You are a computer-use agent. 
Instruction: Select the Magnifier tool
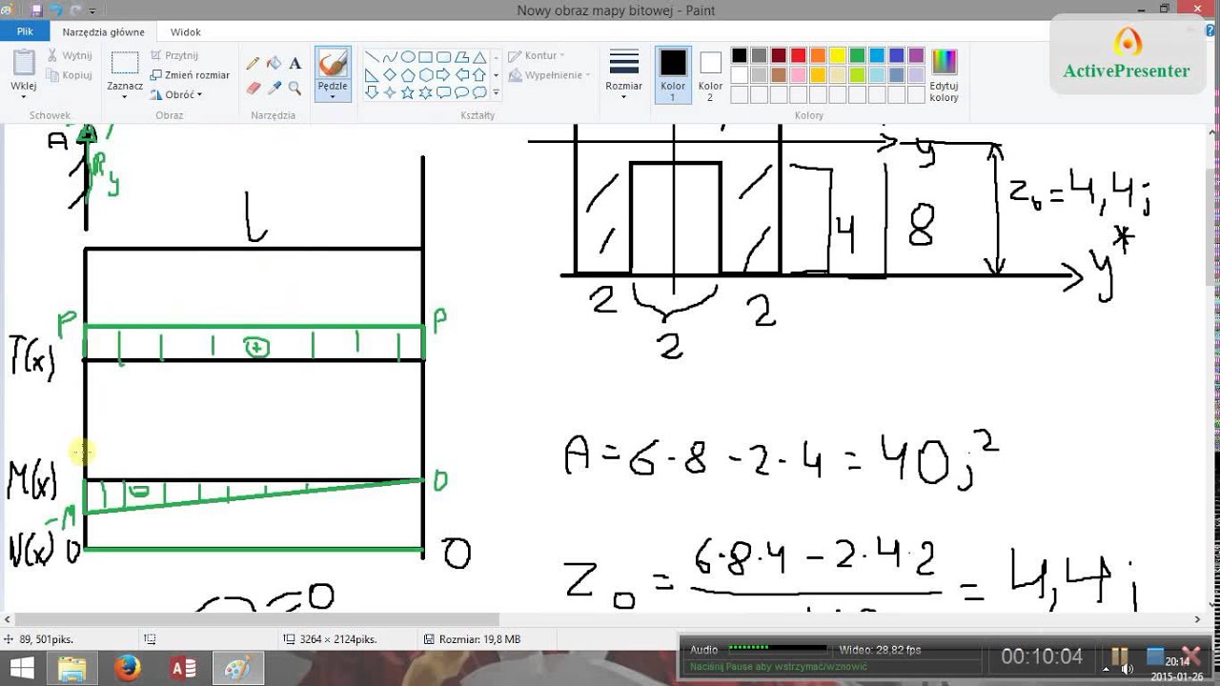click(x=295, y=88)
